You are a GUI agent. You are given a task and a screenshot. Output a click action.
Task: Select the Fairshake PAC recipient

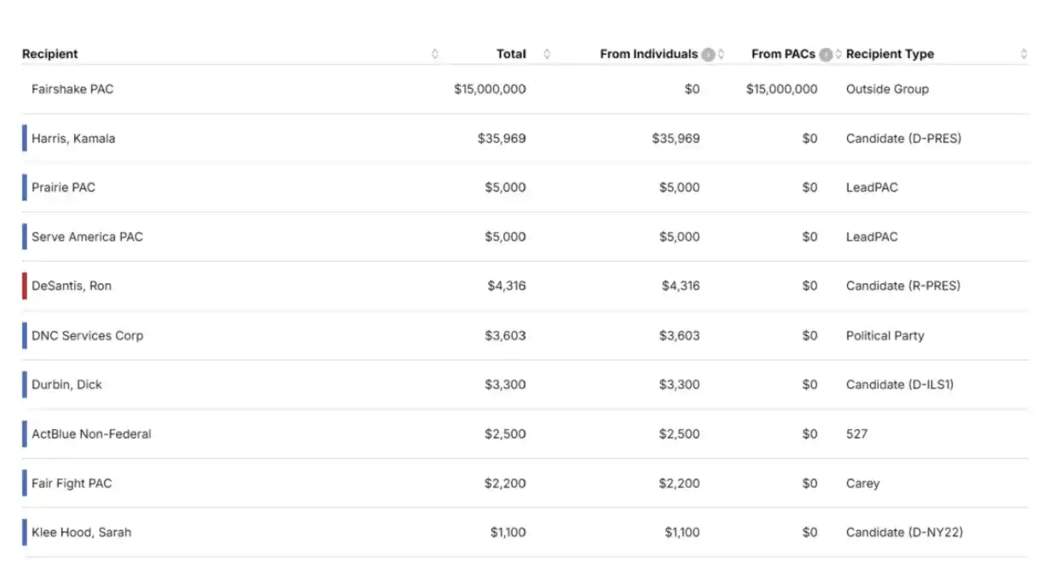[72, 89]
